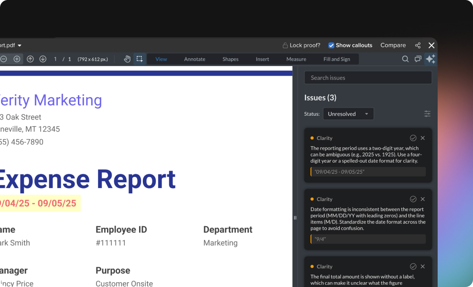The height and width of the screenshot is (287, 473).
Task: Toggle Lock proof option
Action: click(x=301, y=45)
